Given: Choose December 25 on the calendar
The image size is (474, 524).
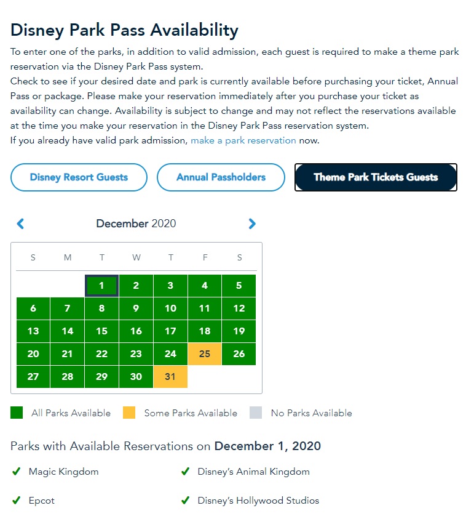Looking at the screenshot, I should tap(205, 354).
